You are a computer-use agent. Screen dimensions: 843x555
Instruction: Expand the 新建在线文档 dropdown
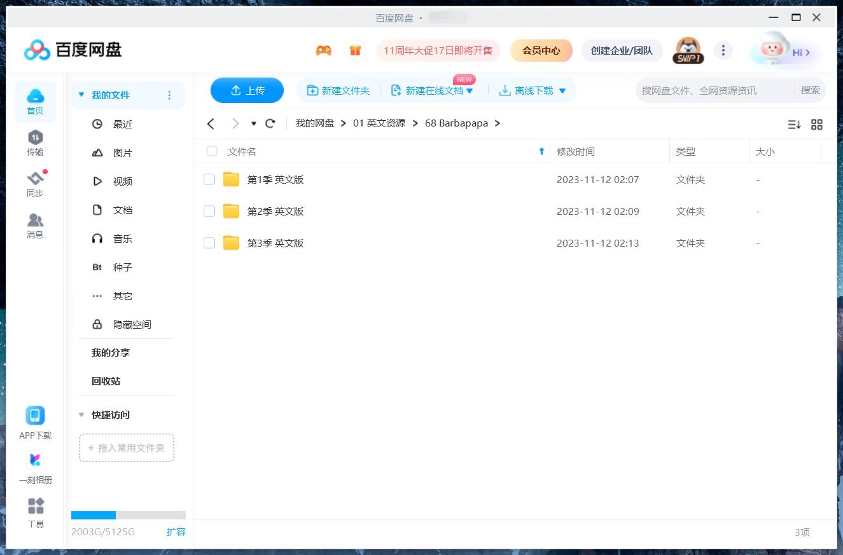pyautogui.click(x=470, y=90)
